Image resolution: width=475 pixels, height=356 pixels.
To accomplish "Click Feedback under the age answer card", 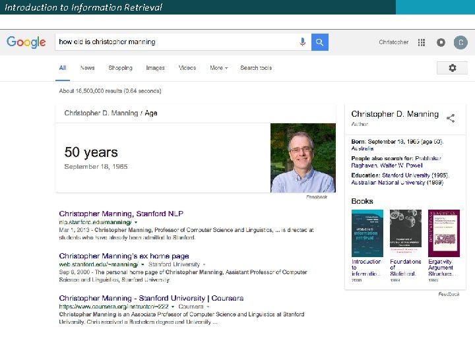I will tap(317, 196).
